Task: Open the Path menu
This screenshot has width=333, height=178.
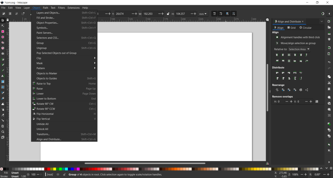Action: pyautogui.click(x=46, y=8)
